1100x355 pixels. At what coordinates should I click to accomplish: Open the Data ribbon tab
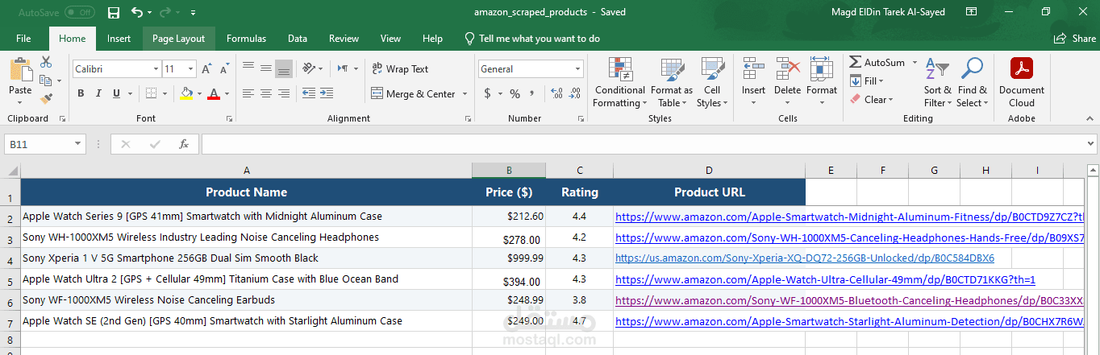(x=298, y=39)
